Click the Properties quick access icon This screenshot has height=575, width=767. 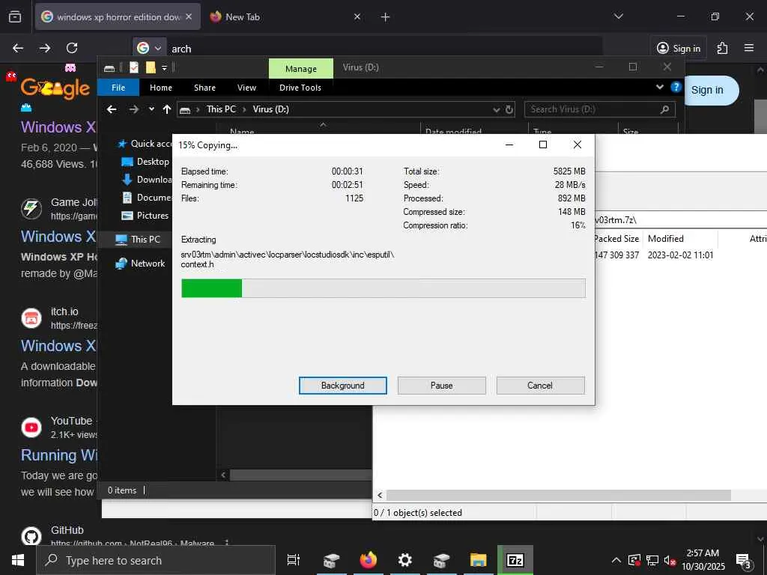tap(134, 68)
